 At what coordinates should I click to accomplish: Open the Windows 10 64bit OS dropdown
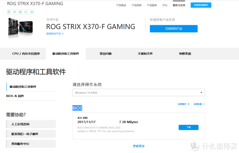click(x=139, y=93)
